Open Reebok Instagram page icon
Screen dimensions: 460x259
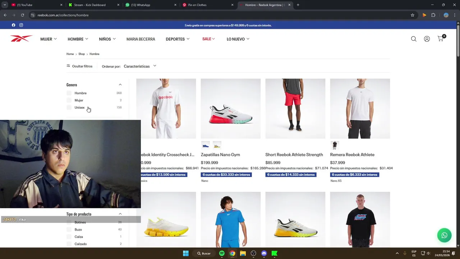(x=21, y=25)
